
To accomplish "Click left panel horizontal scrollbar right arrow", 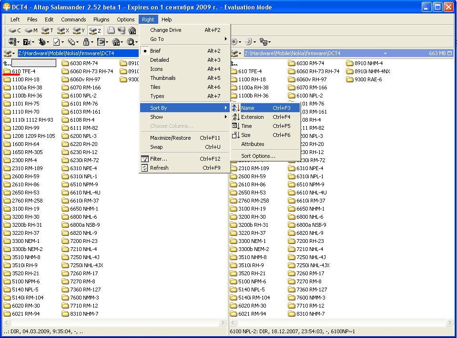I will [x=223, y=322].
